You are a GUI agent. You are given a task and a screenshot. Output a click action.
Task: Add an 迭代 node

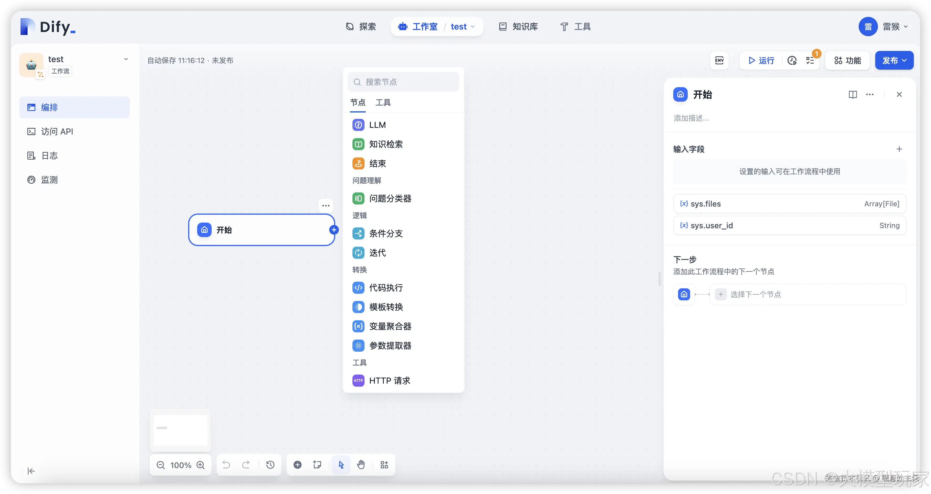click(x=377, y=253)
